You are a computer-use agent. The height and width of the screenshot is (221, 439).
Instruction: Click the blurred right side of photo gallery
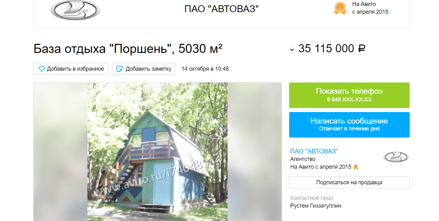254,152
